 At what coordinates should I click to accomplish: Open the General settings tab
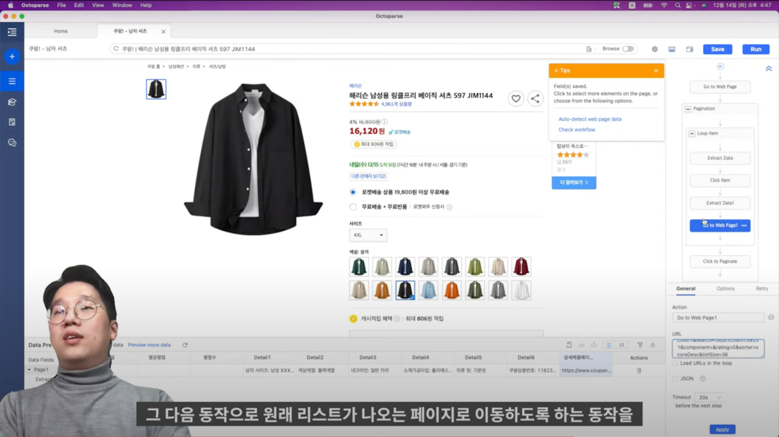coord(685,289)
